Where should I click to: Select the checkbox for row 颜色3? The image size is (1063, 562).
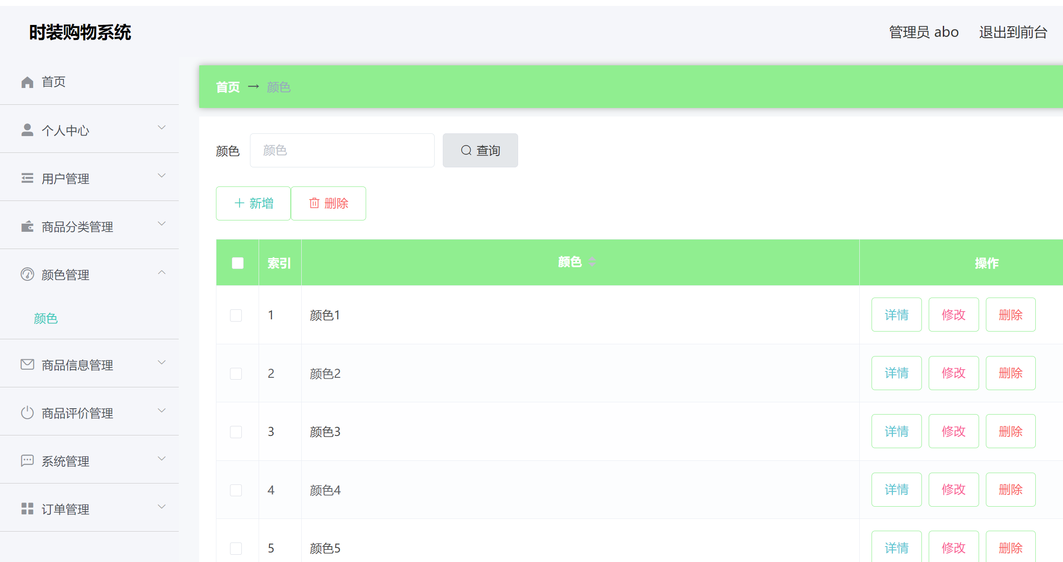point(236,432)
